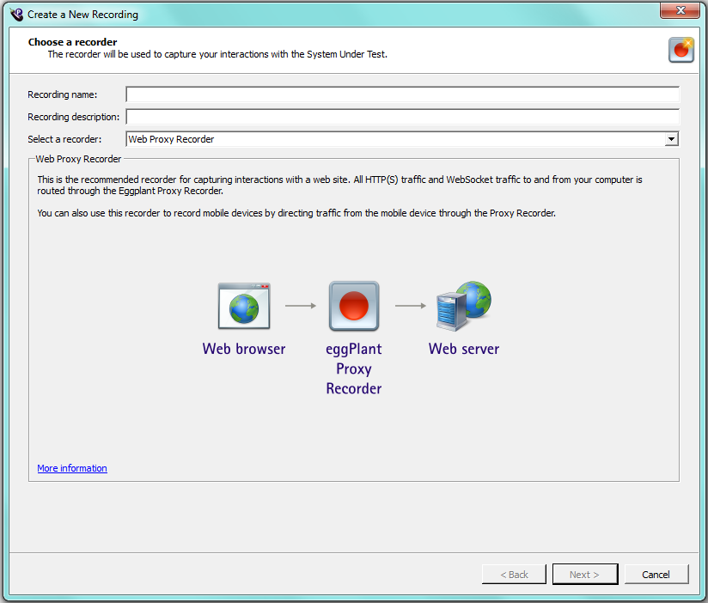Click the recorder icon in header corner
The height and width of the screenshot is (603, 708).
click(681, 50)
